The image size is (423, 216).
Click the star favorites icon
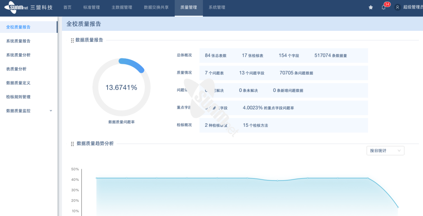(371, 7)
